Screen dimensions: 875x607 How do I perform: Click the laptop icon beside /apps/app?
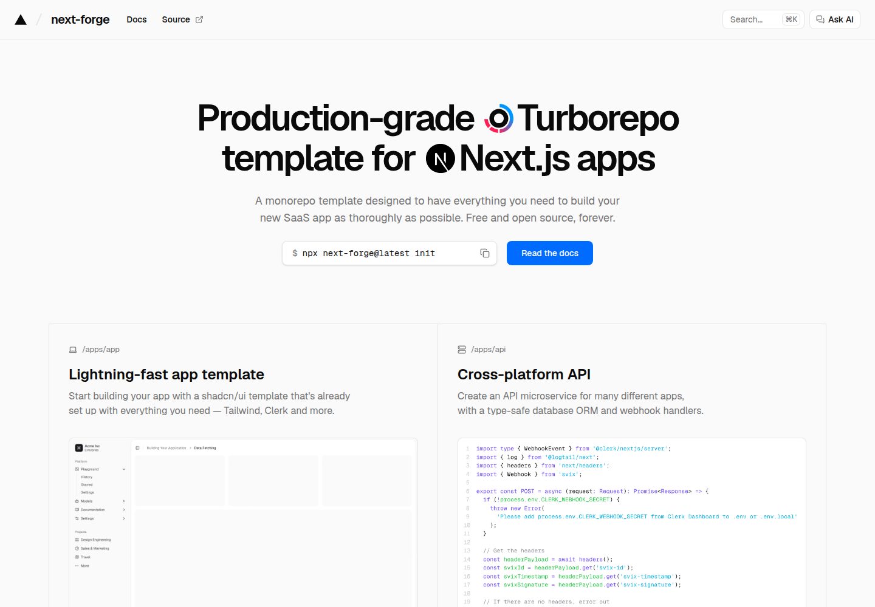pos(73,350)
